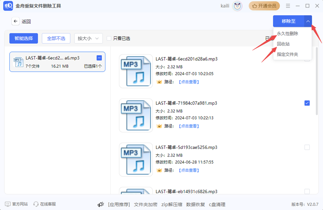Click the 移除至 button
The height and width of the screenshot is (210, 323).
(288, 21)
